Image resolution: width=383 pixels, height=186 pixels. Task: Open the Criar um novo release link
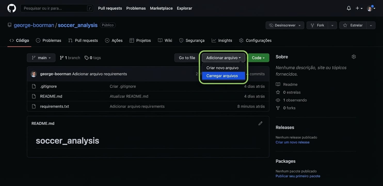click(292, 142)
